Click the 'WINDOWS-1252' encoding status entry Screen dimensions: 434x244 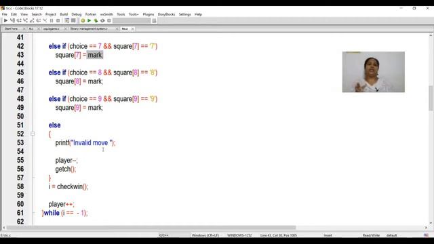coord(239,235)
